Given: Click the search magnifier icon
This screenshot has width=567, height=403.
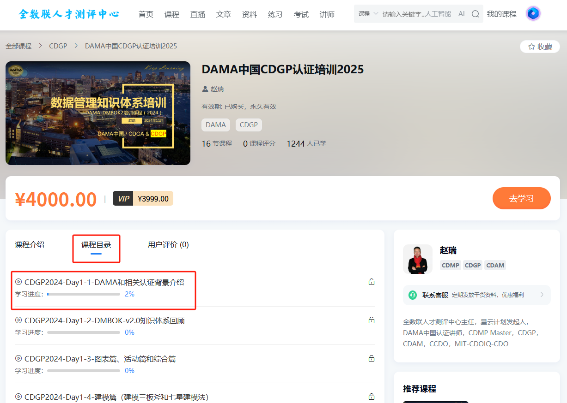Looking at the screenshot, I should tap(475, 14).
